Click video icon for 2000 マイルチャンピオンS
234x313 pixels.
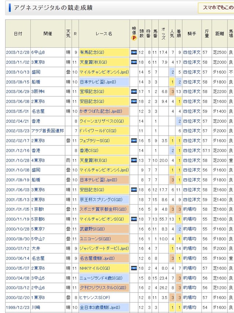pyautogui.click(x=134, y=219)
